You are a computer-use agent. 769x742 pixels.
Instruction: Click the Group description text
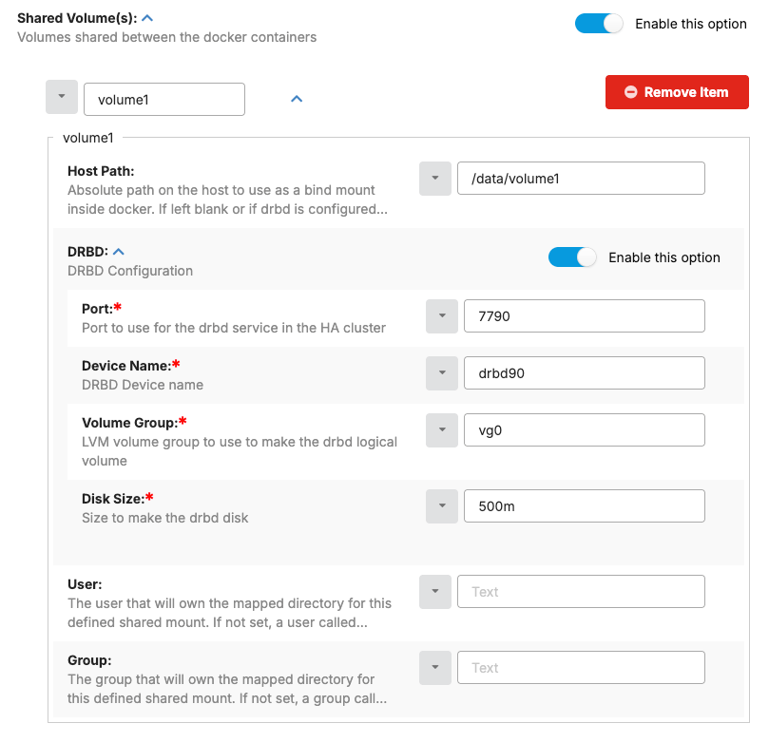tap(227, 689)
